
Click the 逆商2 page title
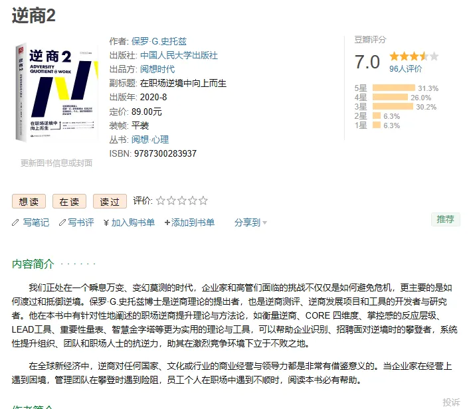pyautogui.click(x=34, y=15)
